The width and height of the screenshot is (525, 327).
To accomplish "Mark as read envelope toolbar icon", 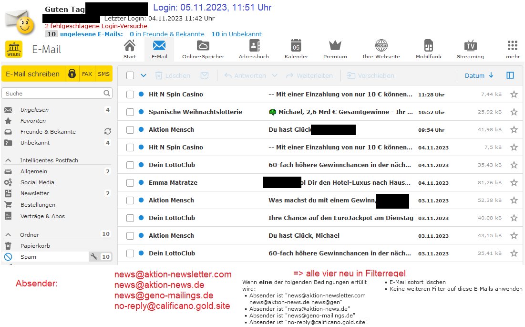I will pyautogui.click(x=204, y=76).
